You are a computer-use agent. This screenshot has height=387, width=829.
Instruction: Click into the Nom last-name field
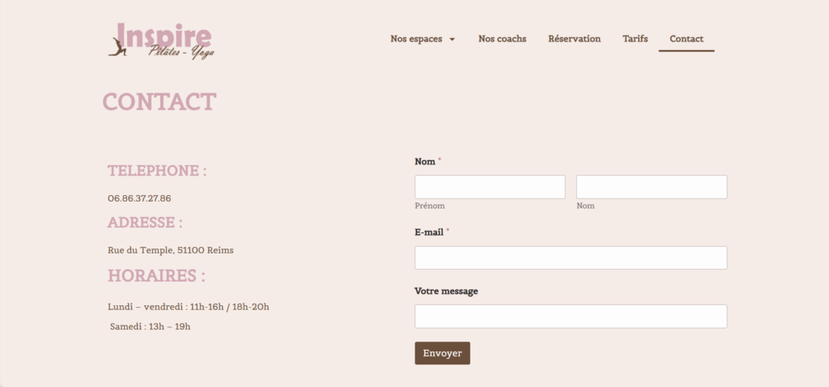(x=651, y=187)
